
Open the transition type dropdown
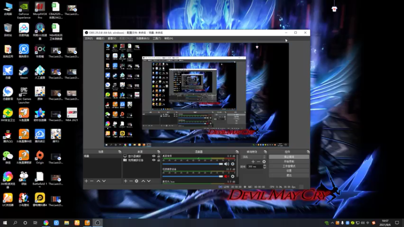[254, 157]
